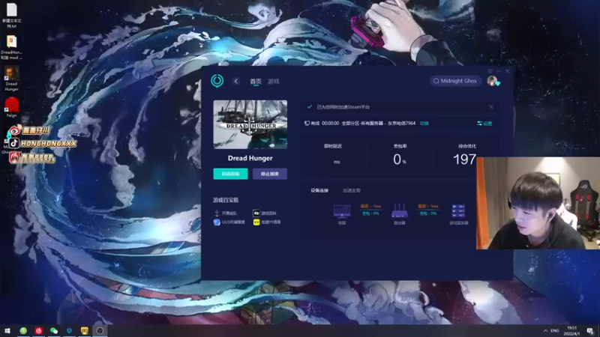Open the yellow taskbar application icon
This screenshot has width=600, height=337.
(x=85, y=330)
